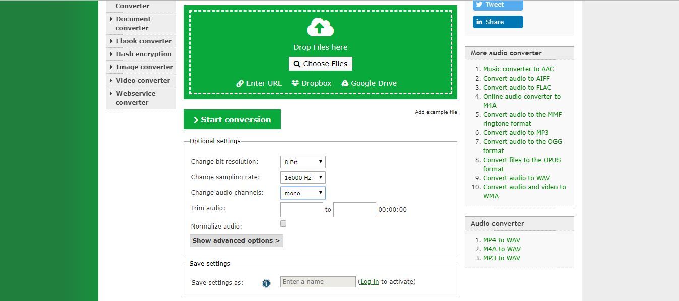Open the Change audio channels dropdown
The image size is (679, 301).
coord(303,193)
